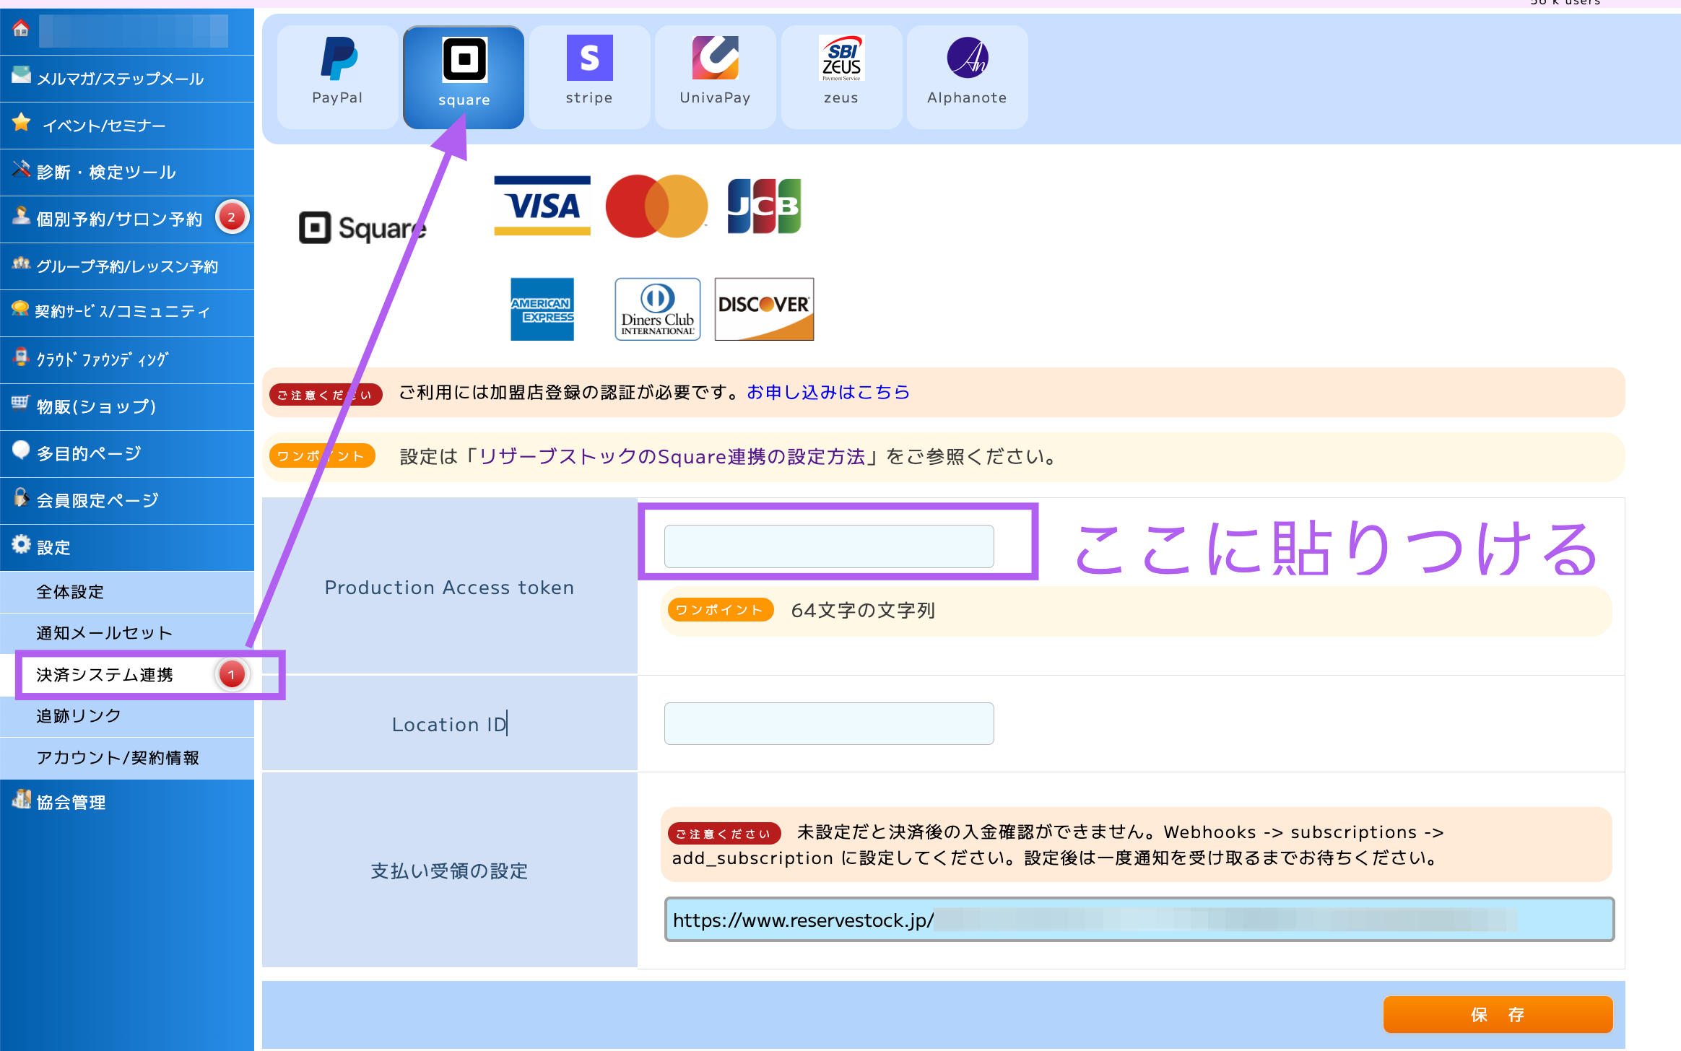The image size is (1681, 1051).
Task: Select 通知メールセット submenu item
Action: pos(127,633)
